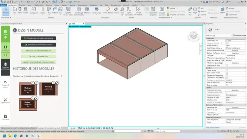Click Ajouter une ouverture button
The image size is (247, 139).
coord(39,56)
